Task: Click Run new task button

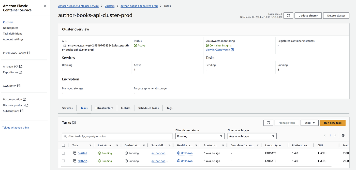Action: (x=333, y=123)
